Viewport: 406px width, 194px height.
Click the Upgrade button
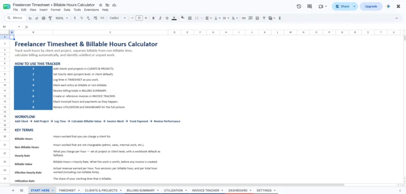[371, 7]
